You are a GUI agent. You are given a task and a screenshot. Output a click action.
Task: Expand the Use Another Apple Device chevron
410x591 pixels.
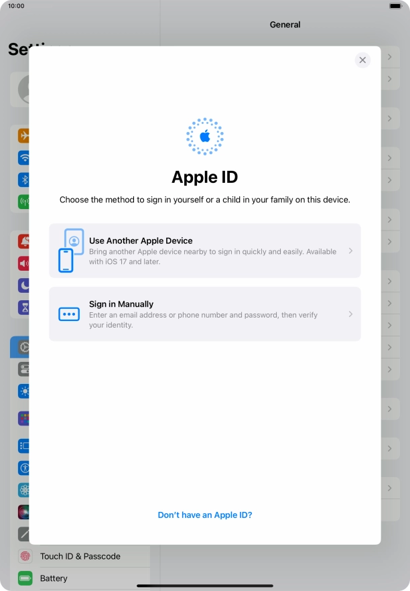(x=350, y=251)
